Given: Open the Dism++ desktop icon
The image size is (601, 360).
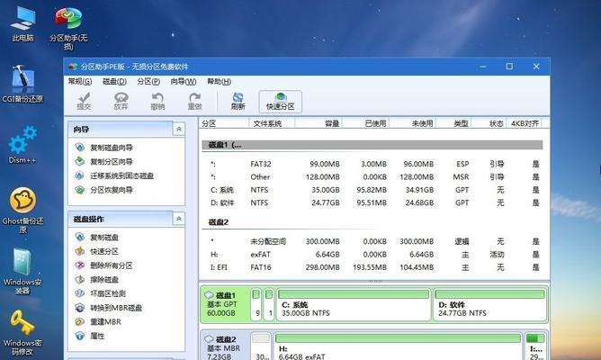Looking at the screenshot, I should pyautogui.click(x=22, y=148).
